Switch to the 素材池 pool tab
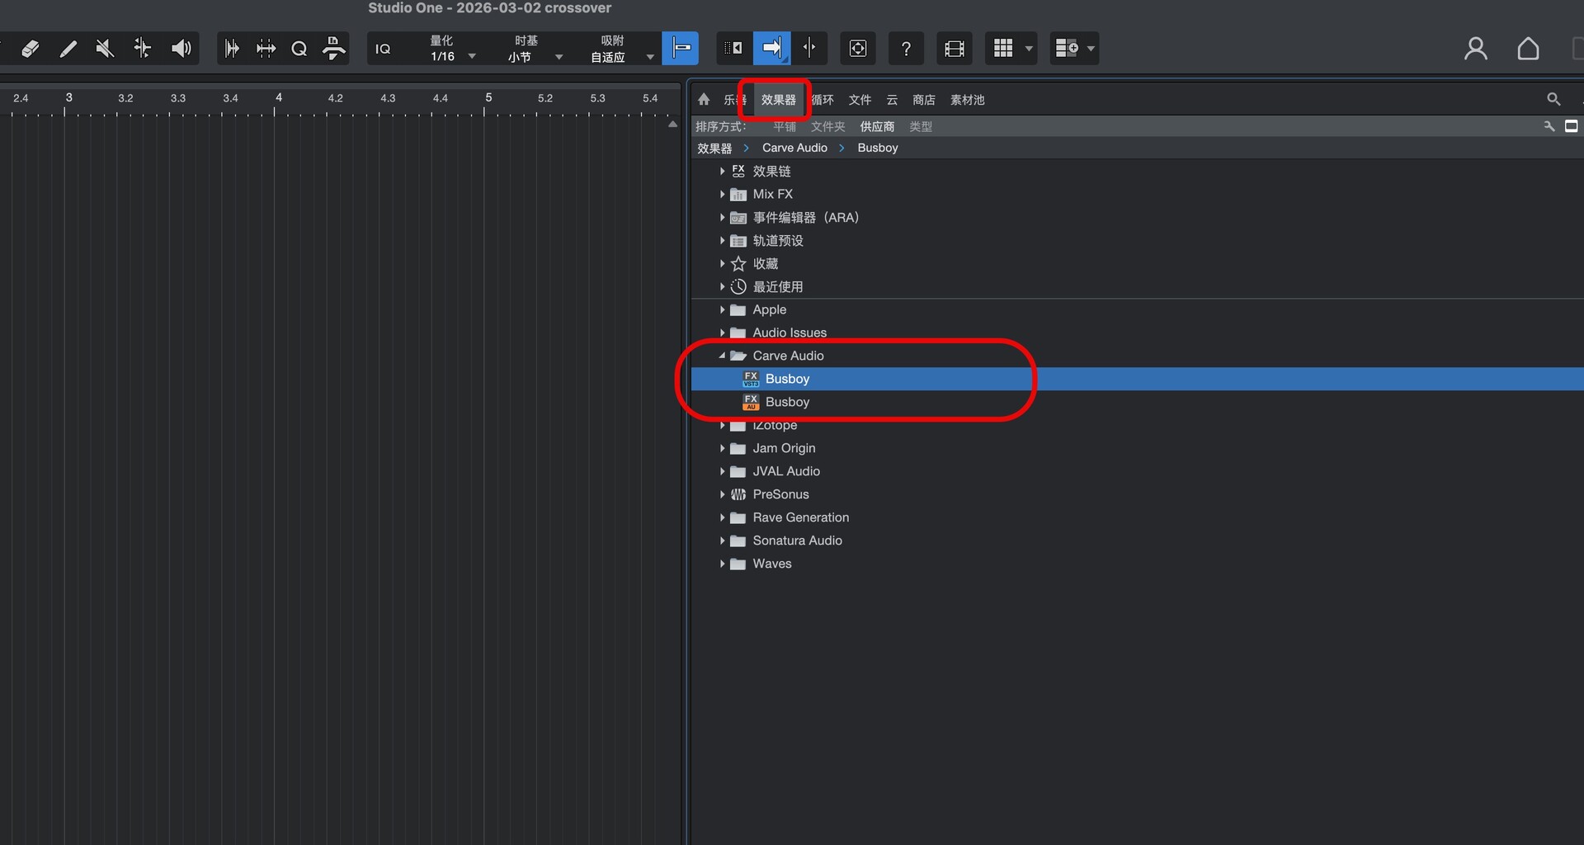1584x845 pixels. tap(967, 100)
